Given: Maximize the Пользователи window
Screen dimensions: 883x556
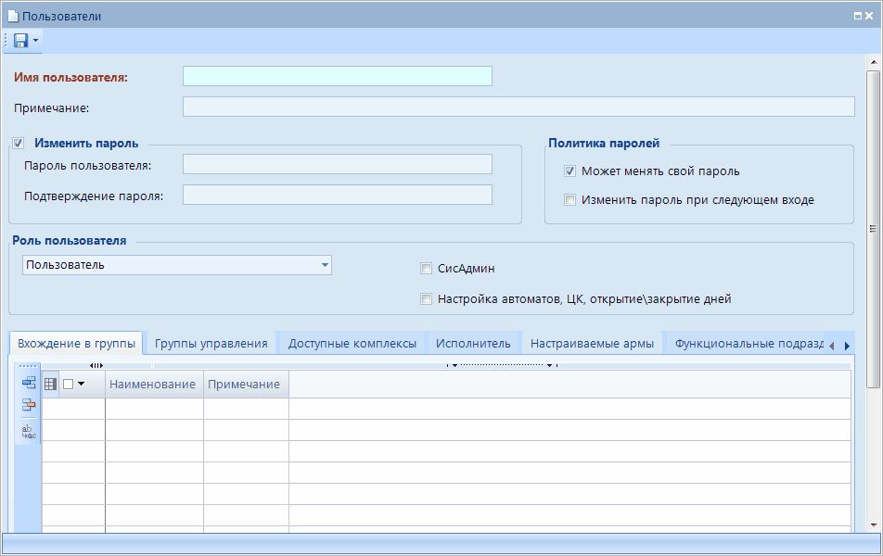Looking at the screenshot, I should (858, 16).
